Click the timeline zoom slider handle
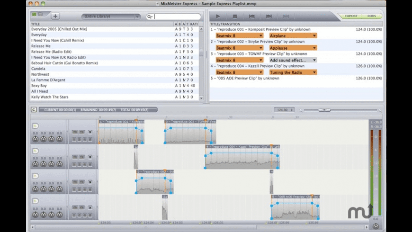The width and height of the screenshot is (412, 232). (x=324, y=110)
